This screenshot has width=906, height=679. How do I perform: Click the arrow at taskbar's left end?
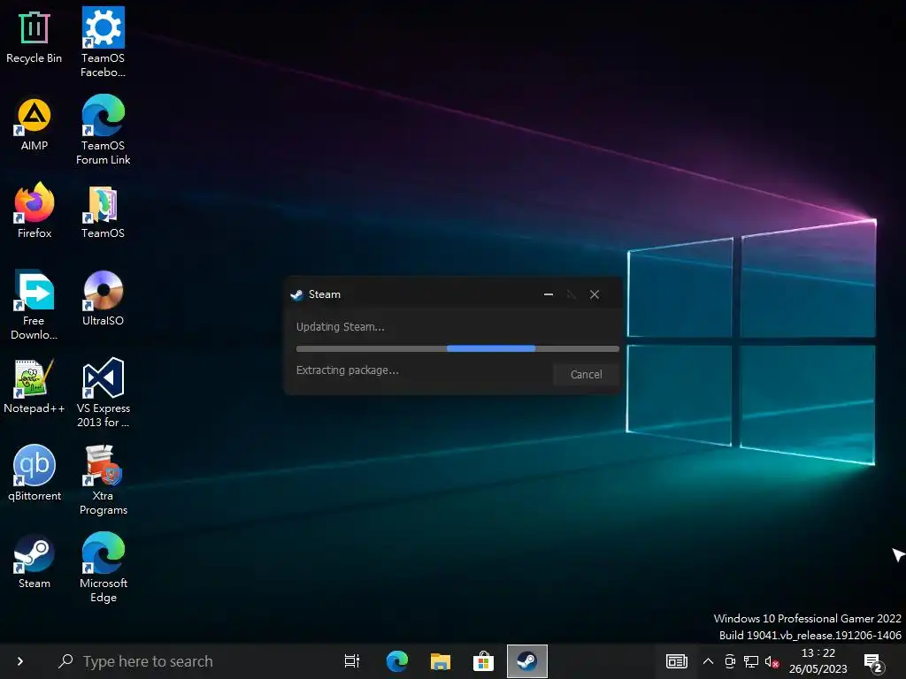point(20,661)
